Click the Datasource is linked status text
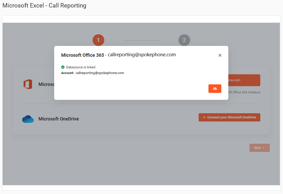The image size is (283, 194). pos(81,67)
